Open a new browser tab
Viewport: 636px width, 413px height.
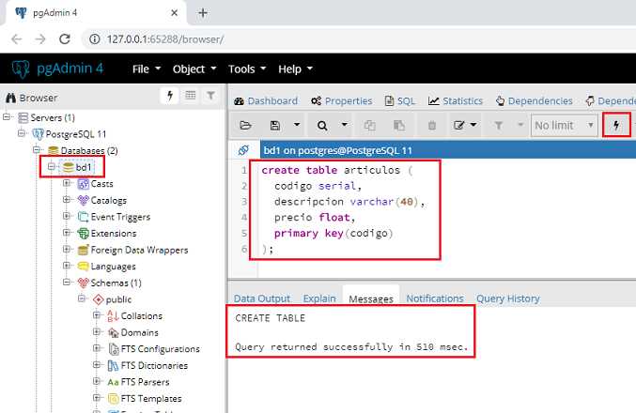pos(203,13)
